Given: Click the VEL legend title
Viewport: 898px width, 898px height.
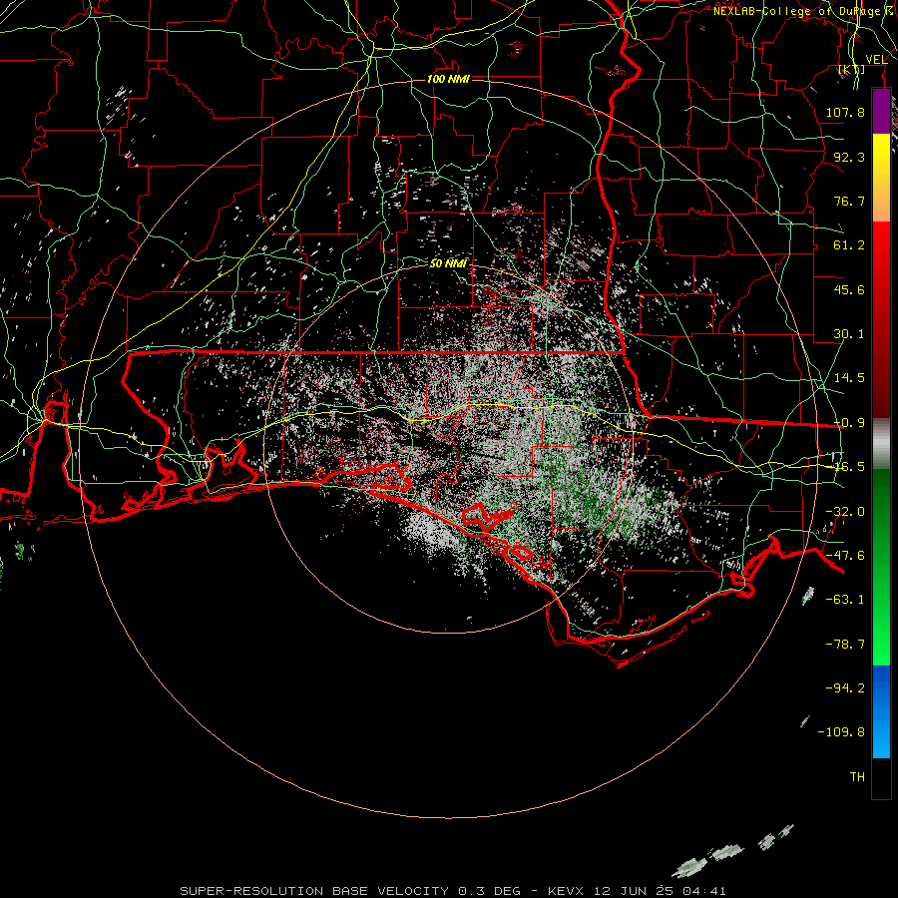Looking at the screenshot, I should pyautogui.click(x=876, y=60).
